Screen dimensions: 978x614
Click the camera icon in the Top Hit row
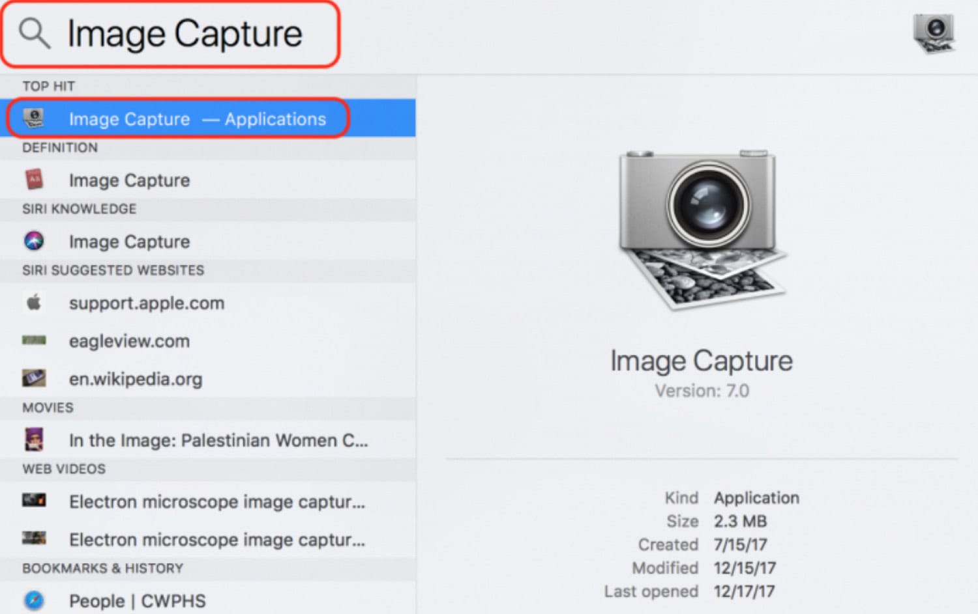point(34,119)
